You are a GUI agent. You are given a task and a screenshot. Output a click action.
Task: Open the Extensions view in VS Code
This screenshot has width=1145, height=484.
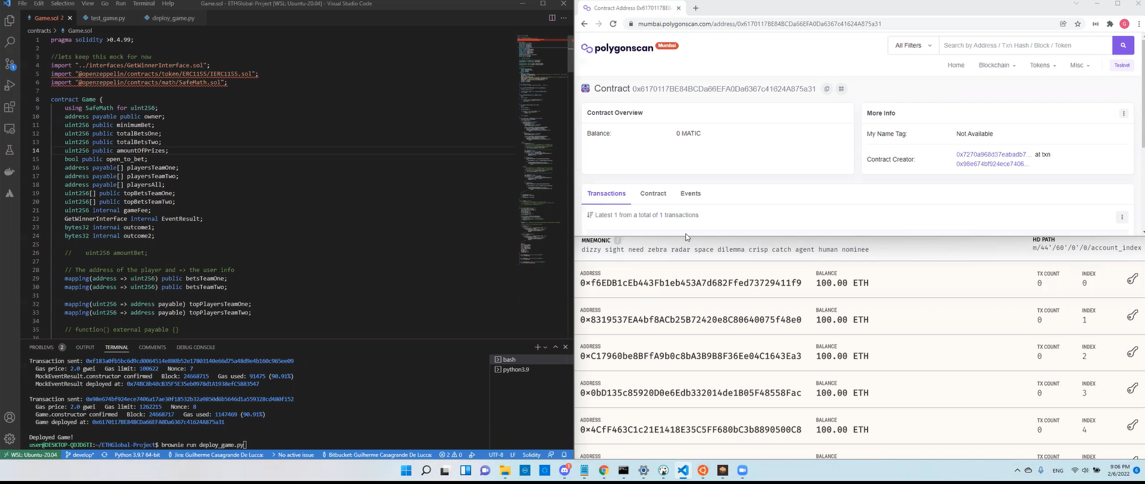pos(10,107)
